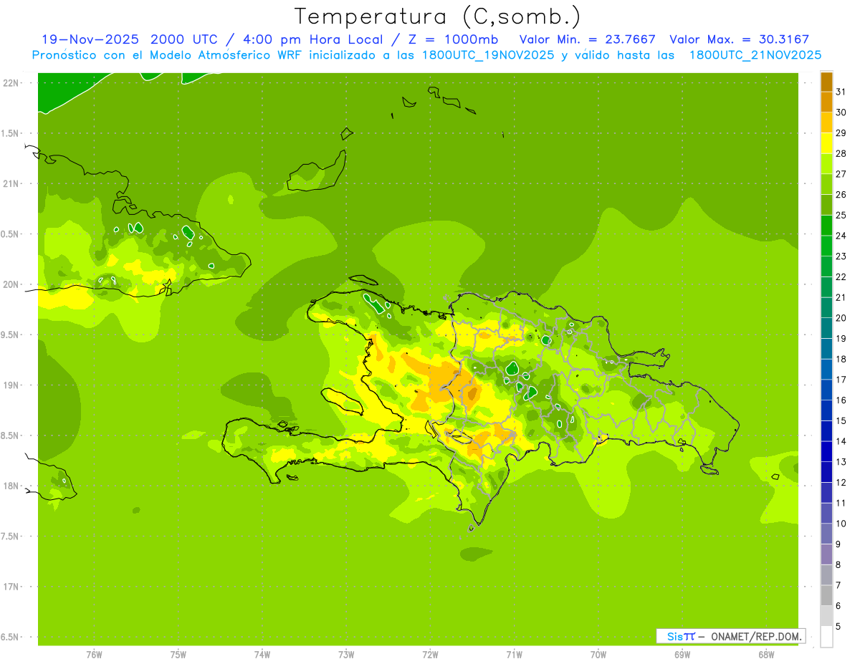
Task: Click the "70W" longitude axis label
Action: point(598,655)
